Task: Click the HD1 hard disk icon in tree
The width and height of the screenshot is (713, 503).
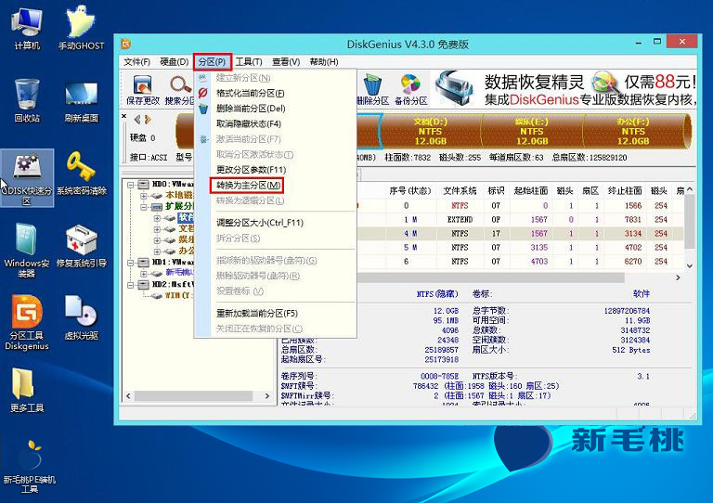Action: [x=144, y=263]
